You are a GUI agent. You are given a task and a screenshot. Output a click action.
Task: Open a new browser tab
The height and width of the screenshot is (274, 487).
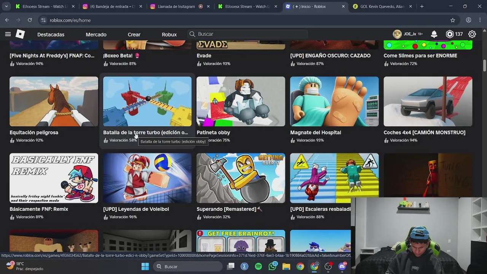[422, 6]
